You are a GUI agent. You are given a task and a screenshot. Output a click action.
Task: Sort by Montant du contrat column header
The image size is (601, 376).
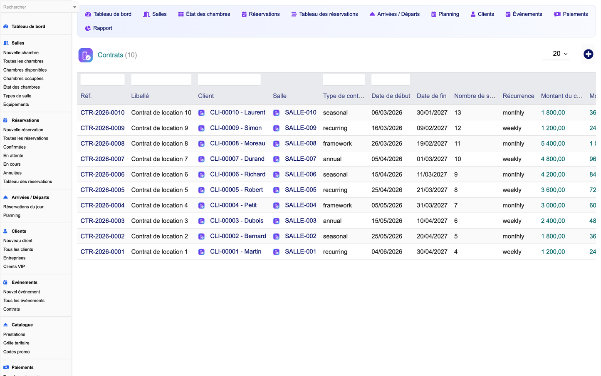(561, 96)
